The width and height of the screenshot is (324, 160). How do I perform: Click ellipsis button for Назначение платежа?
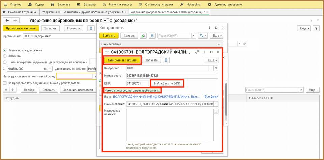pos(216,111)
